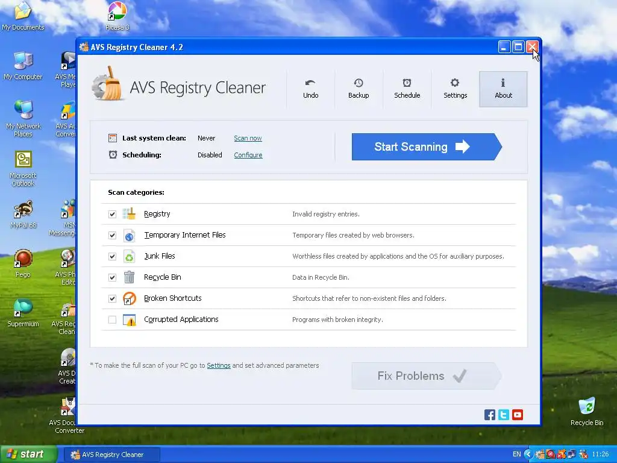
Task: Select the Junk Files label
Action: coord(159,256)
